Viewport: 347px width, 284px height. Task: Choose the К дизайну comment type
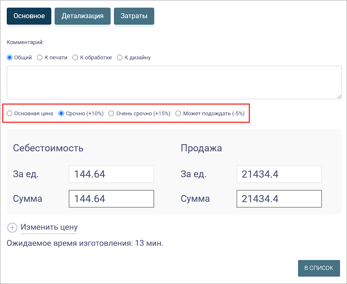tap(119, 58)
